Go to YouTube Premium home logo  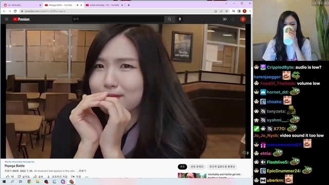pyautogui.click(x=21, y=20)
